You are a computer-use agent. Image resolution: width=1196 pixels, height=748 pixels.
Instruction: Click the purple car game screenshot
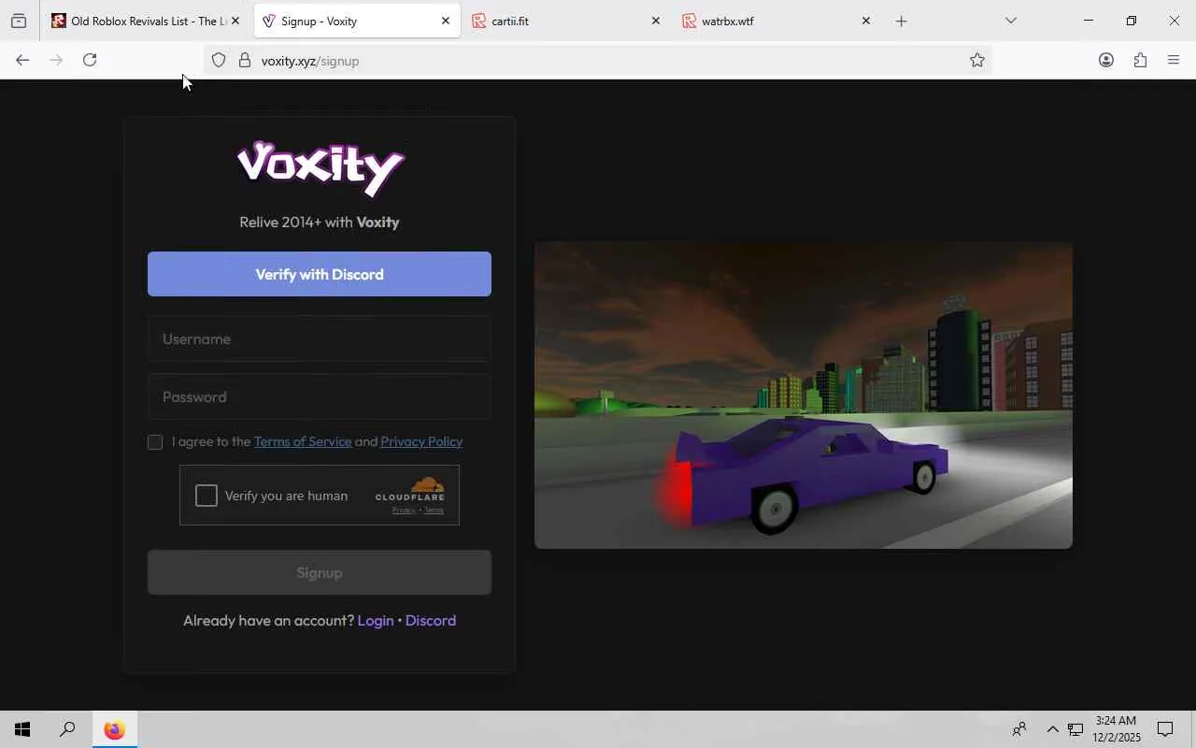804,395
